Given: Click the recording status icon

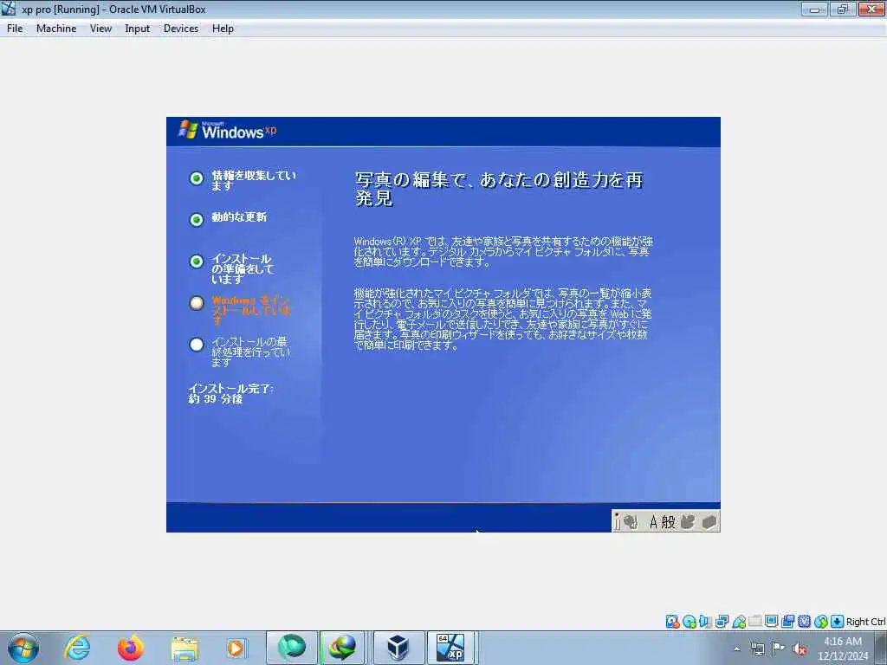Looking at the screenshot, I should coord(788,622).
